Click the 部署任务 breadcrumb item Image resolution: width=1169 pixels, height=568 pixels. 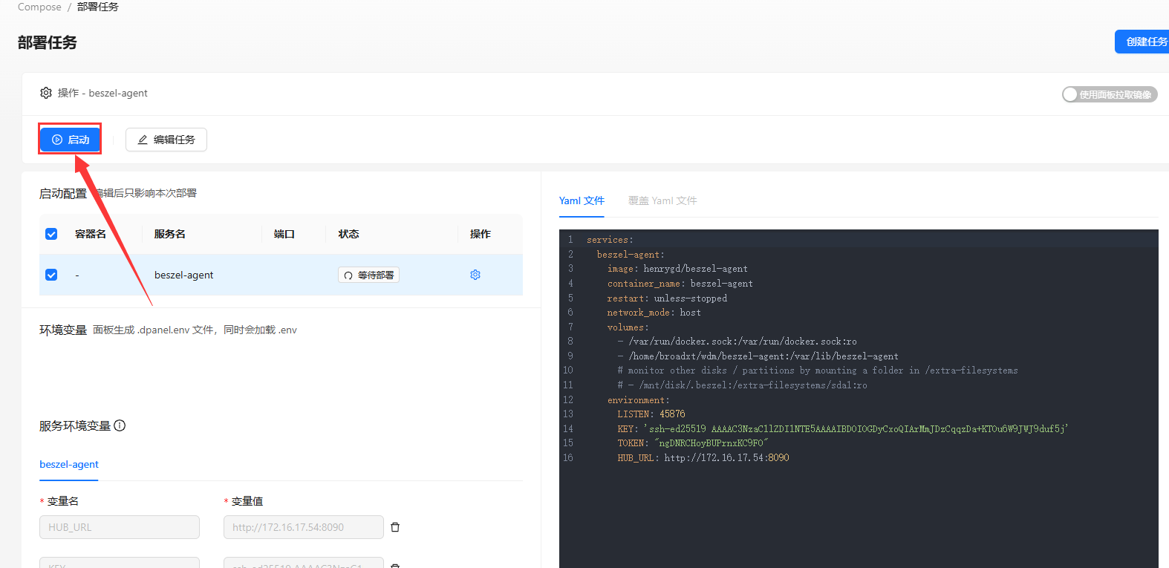click(x=98, y=7)
